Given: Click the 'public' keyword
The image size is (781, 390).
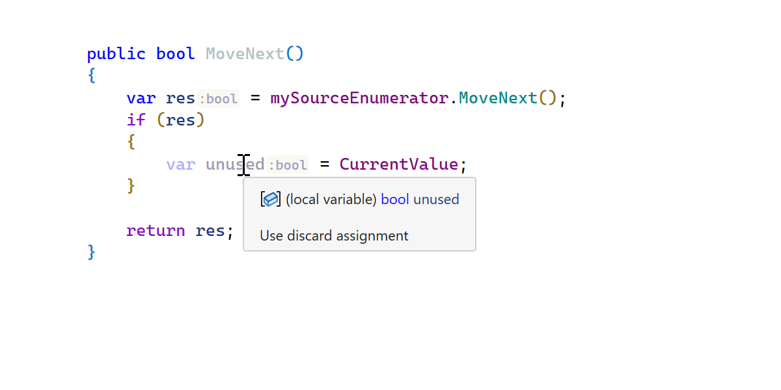Looking at the screenshot, I should (x=116, y=54).
